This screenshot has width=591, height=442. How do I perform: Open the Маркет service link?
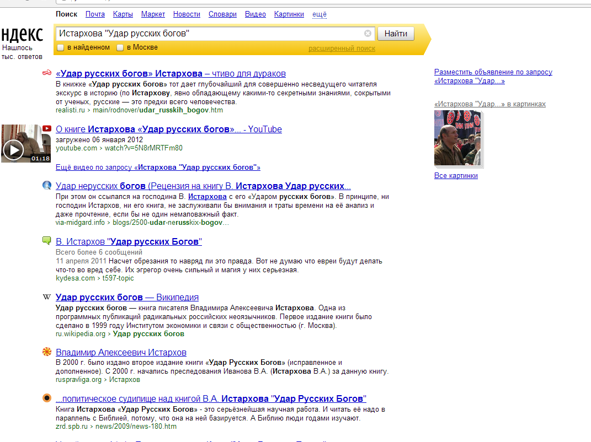click(x=153, y=14)
